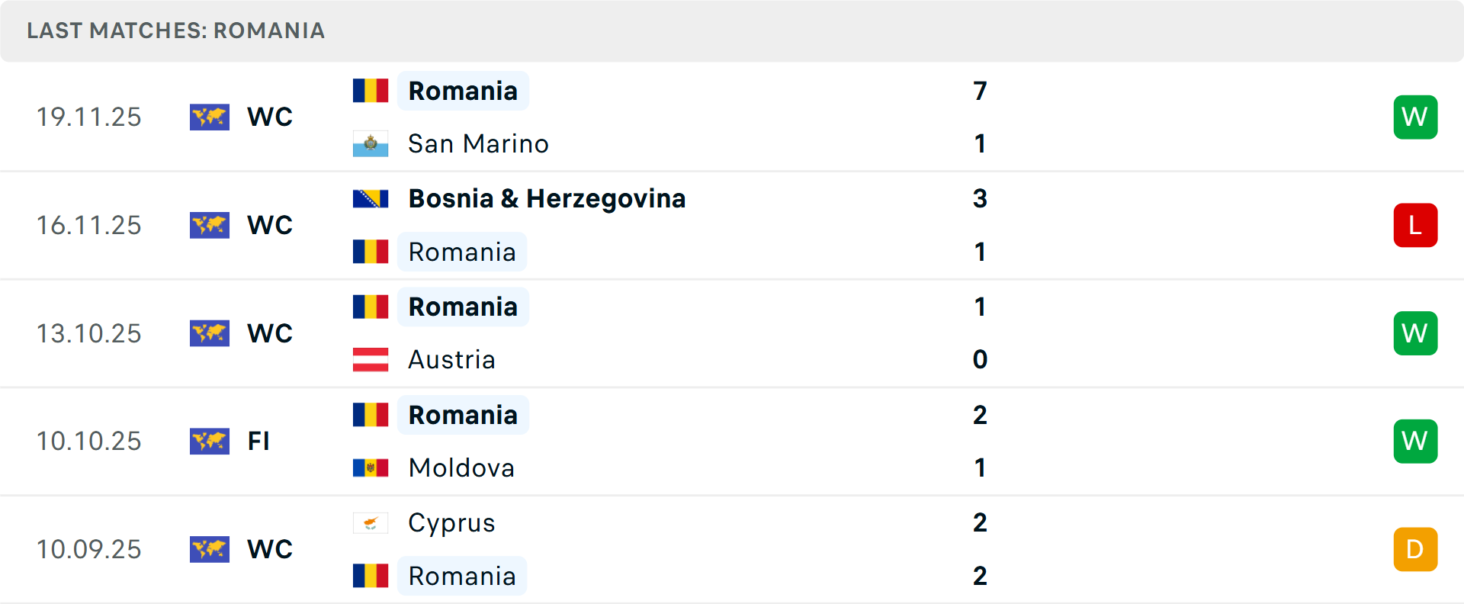Select the San Marino flag icon
This screenshot has height=604, width=1464.
[370, 143]
